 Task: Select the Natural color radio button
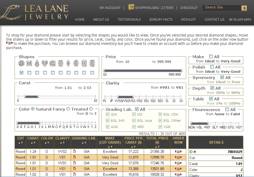coord(33,109)
